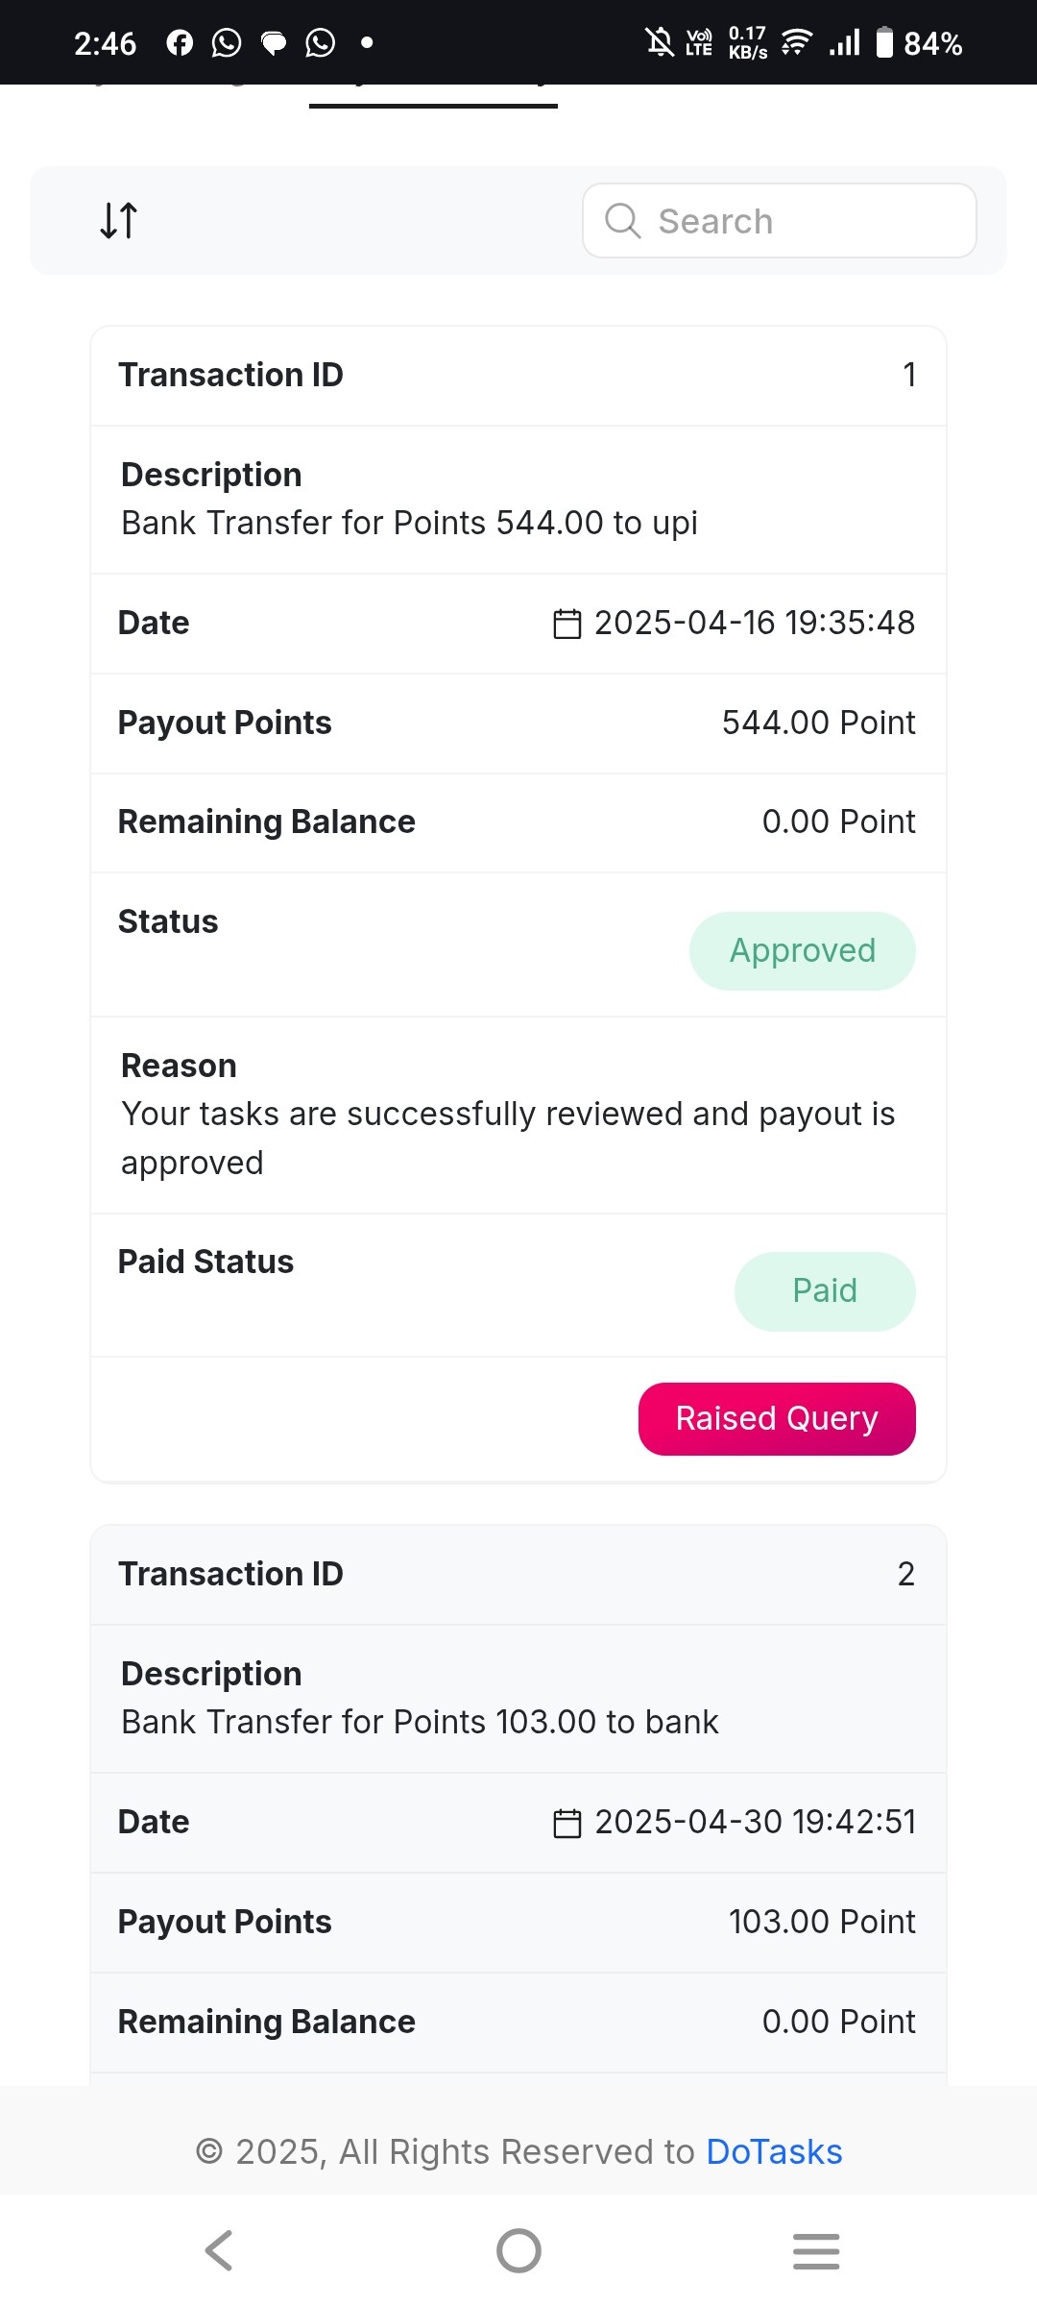Viewport: 1037px width, 2306px height.
Task: Click the magnifier icon in search box
Action: 622,221
